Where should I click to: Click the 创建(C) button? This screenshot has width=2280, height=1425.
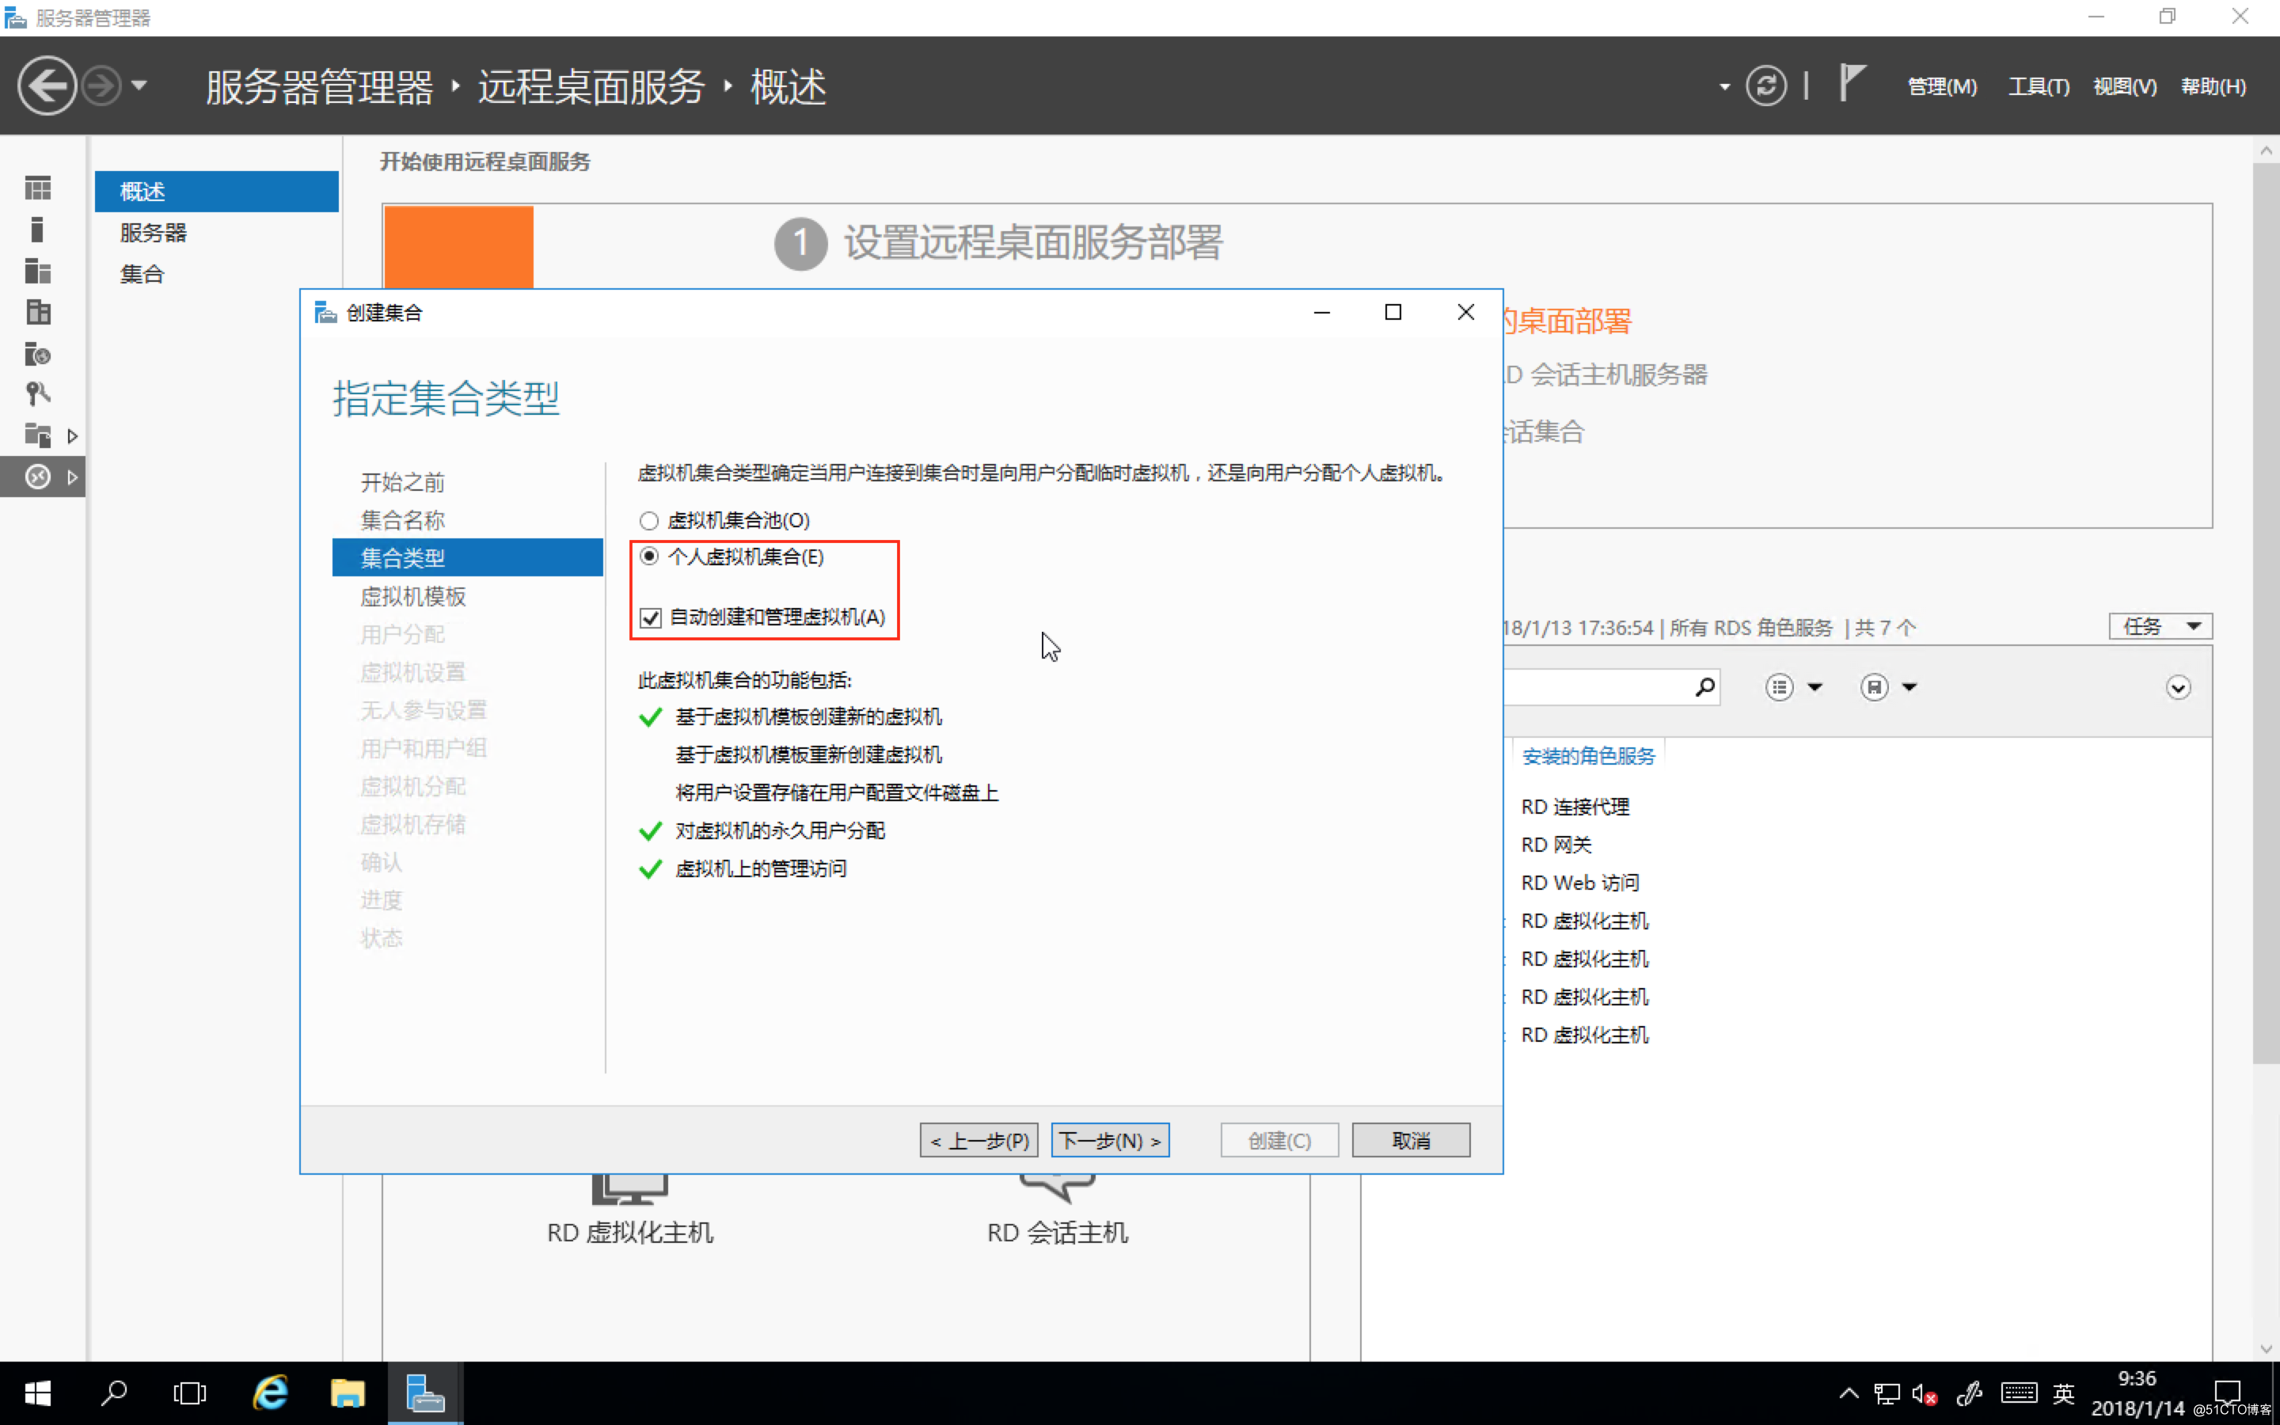coord(1279,1140)
